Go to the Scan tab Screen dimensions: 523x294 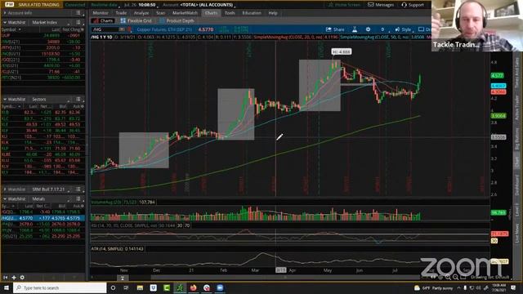(x=160, y=13)
